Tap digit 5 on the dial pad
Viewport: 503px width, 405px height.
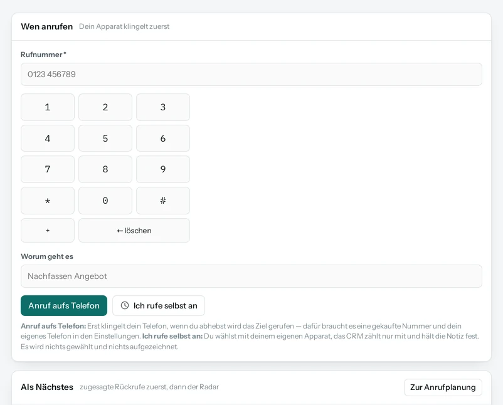[105, 138]
